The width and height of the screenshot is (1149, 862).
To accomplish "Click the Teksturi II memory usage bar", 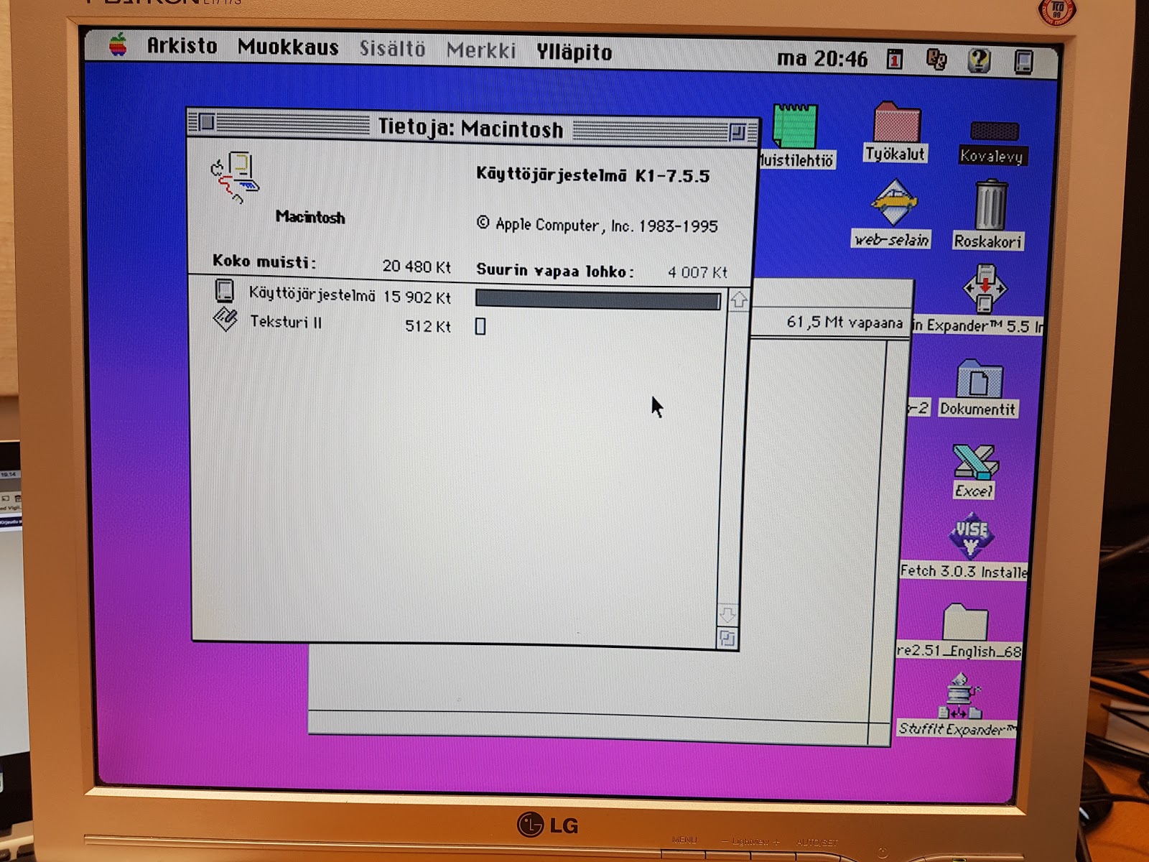I will click(x=480, y=326).
